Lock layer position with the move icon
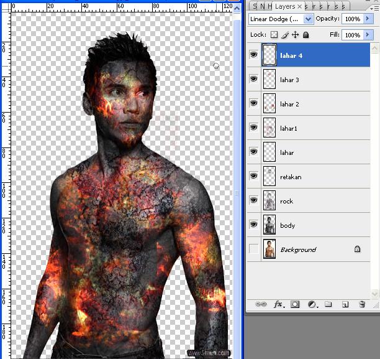 [295, 35]
